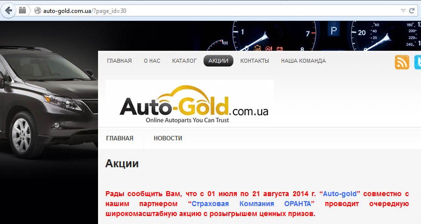The width and height of the screenshot is (421, 224).
Task: Open the НОВОСТИ link
Action: pos(168,138)
